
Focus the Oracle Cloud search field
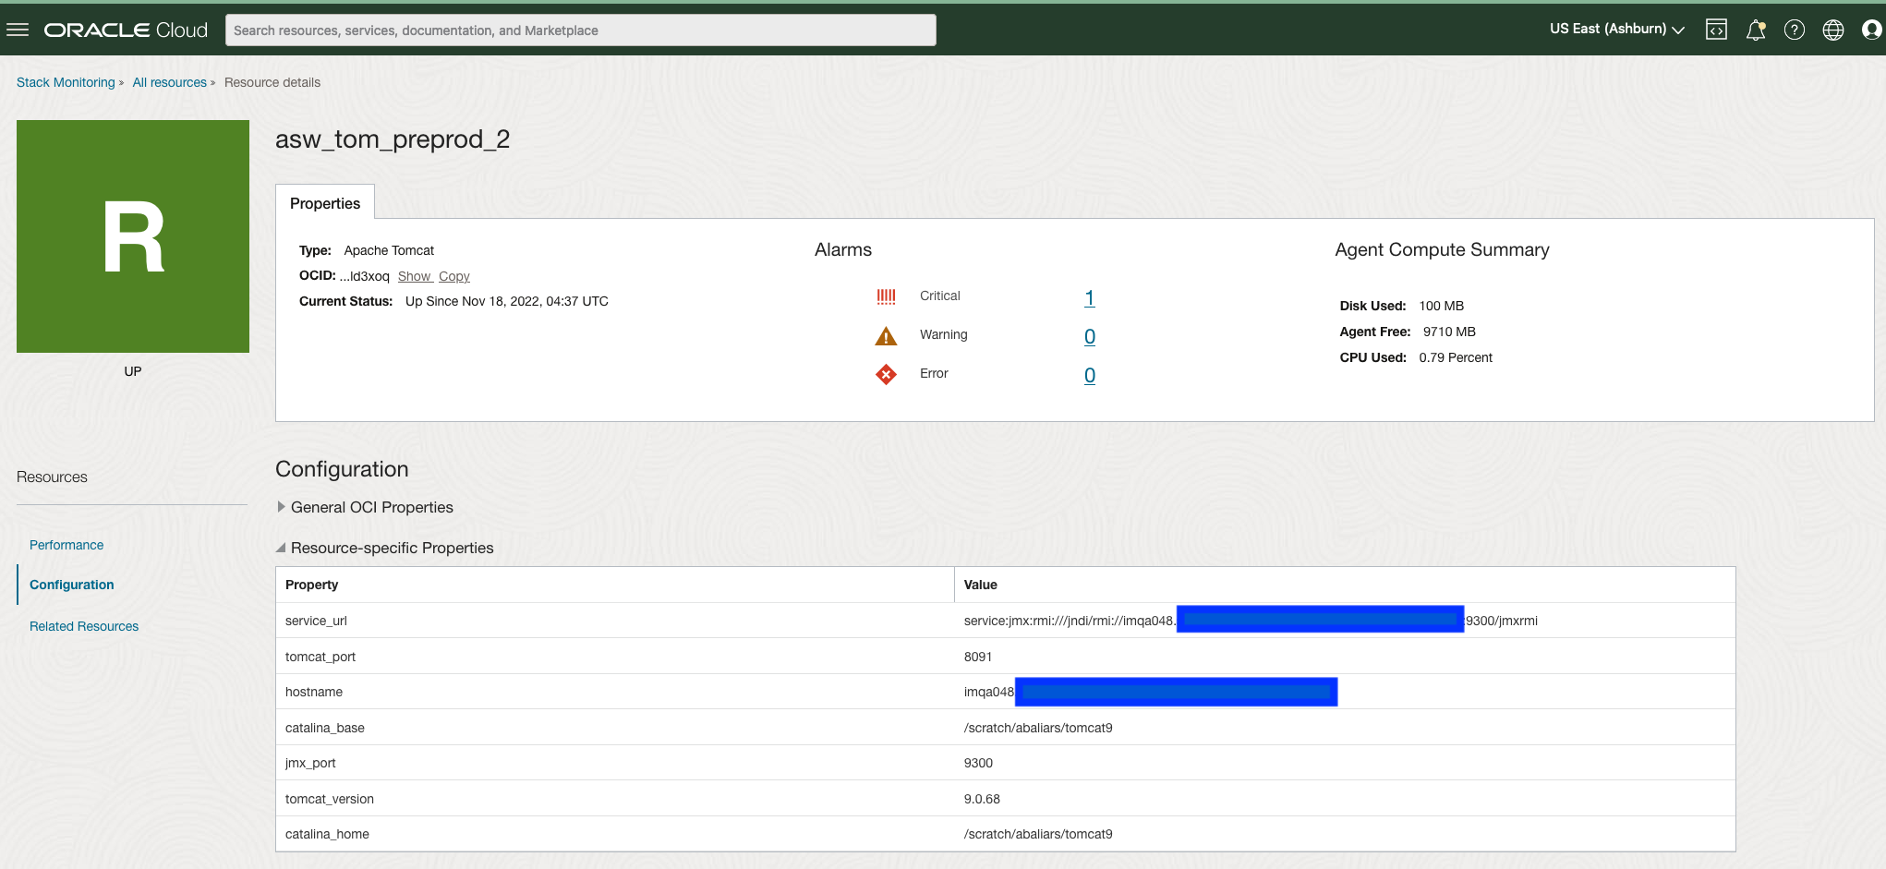click(x=580, y=30)
